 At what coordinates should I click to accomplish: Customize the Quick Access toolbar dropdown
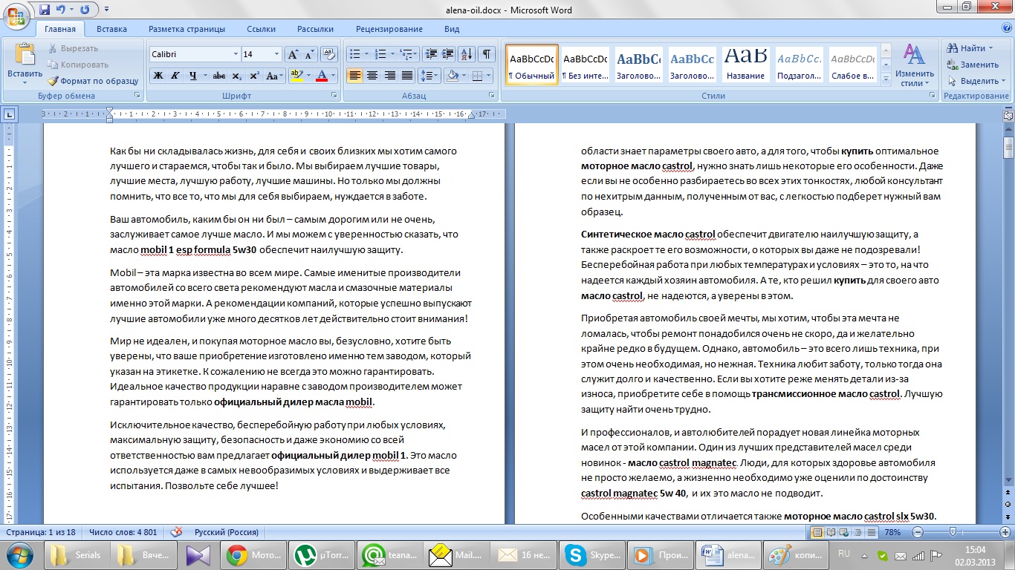106,10
